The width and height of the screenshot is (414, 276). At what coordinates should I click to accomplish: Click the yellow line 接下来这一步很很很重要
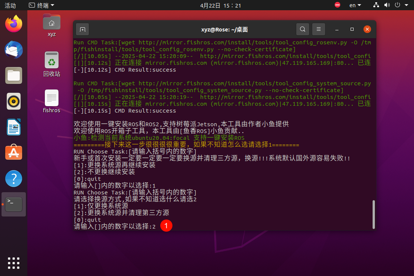click(x=186, y=145)
